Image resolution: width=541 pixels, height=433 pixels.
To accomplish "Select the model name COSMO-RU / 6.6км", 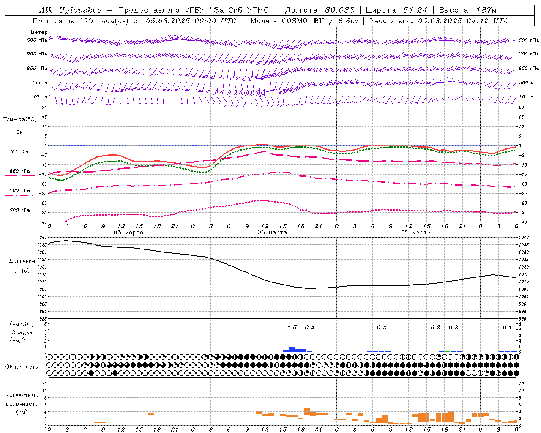I will tap(320, 21).
